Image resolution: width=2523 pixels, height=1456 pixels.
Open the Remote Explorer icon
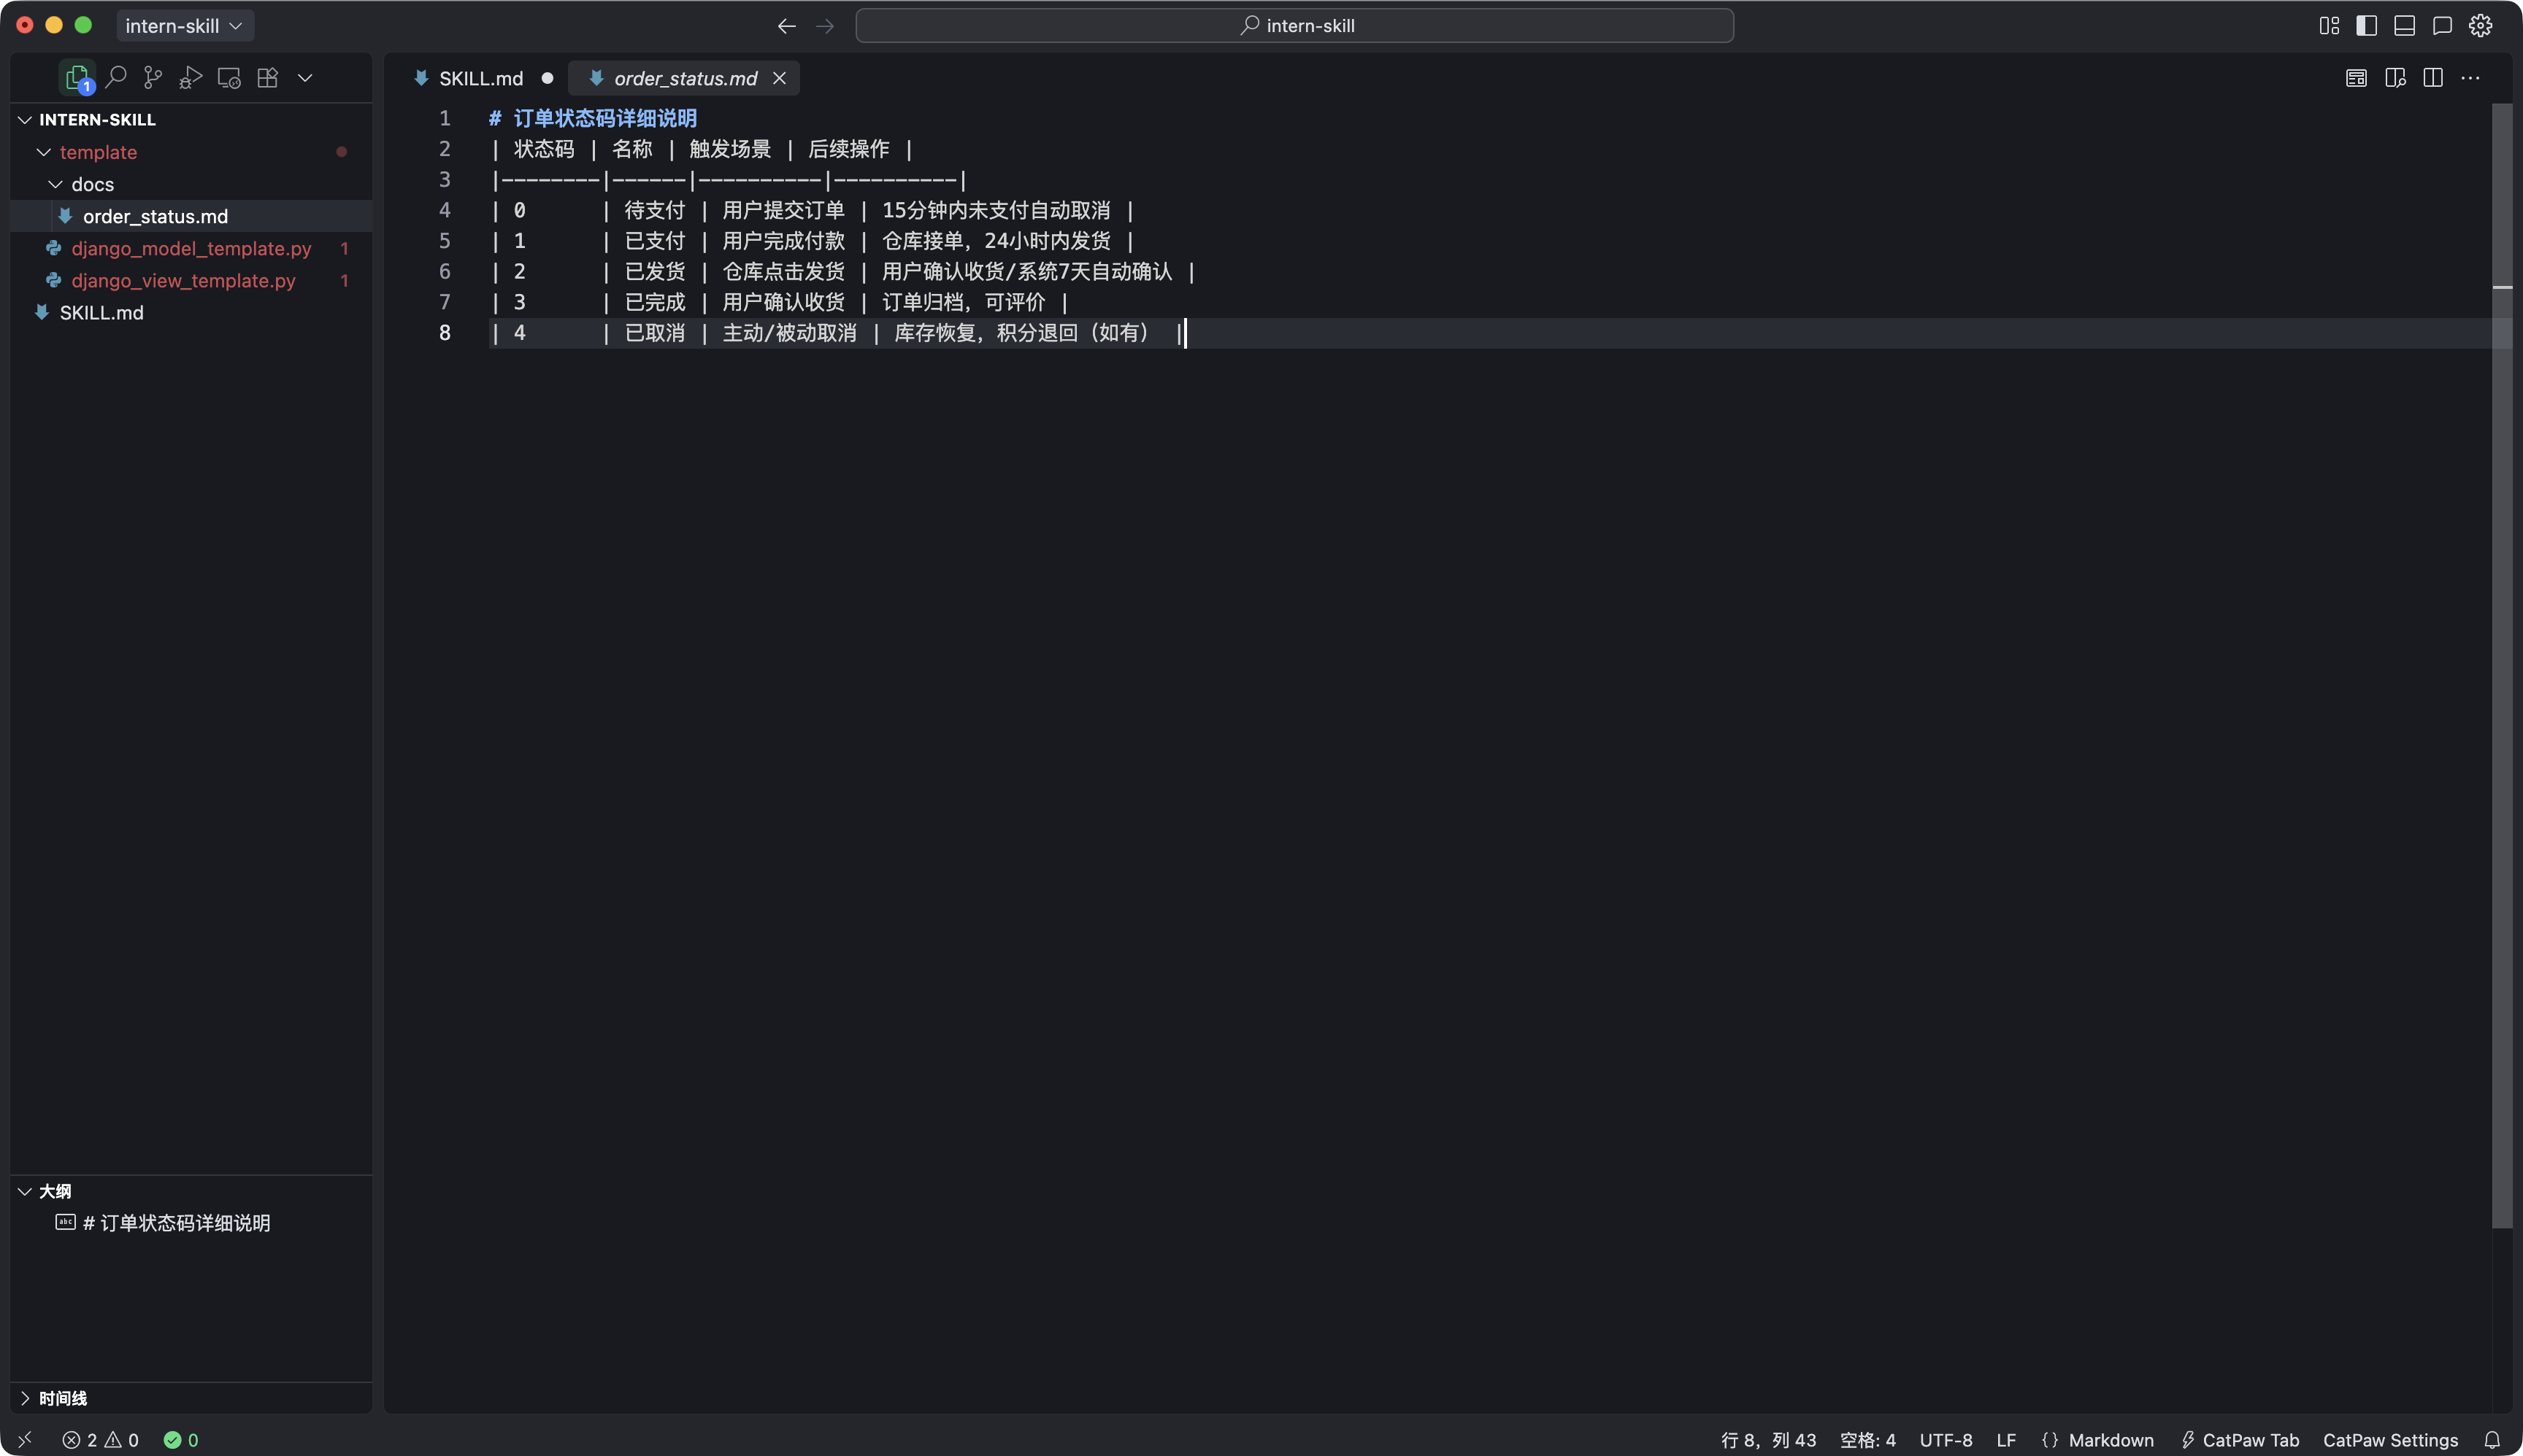click(x=229, y=77)
